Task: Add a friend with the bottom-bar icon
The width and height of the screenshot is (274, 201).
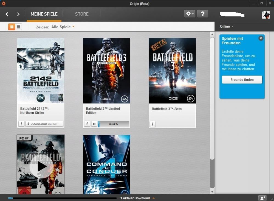Action: point(263,198)
